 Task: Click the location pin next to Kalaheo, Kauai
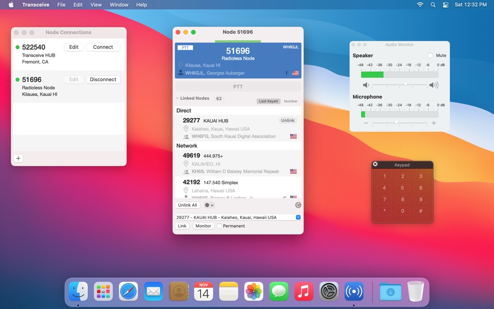pos(186,128)
